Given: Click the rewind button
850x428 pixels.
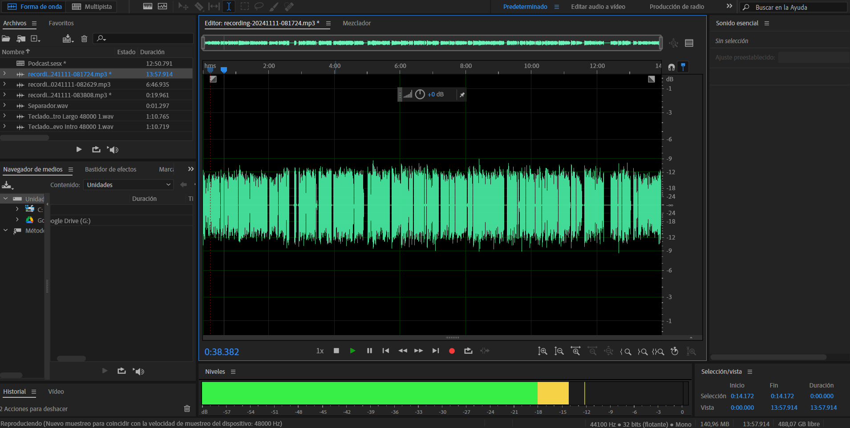Looking at the screenshot, I should tap(403, 351).
